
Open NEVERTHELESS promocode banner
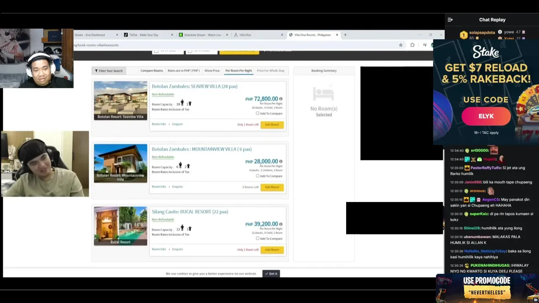tap(487, 288)
